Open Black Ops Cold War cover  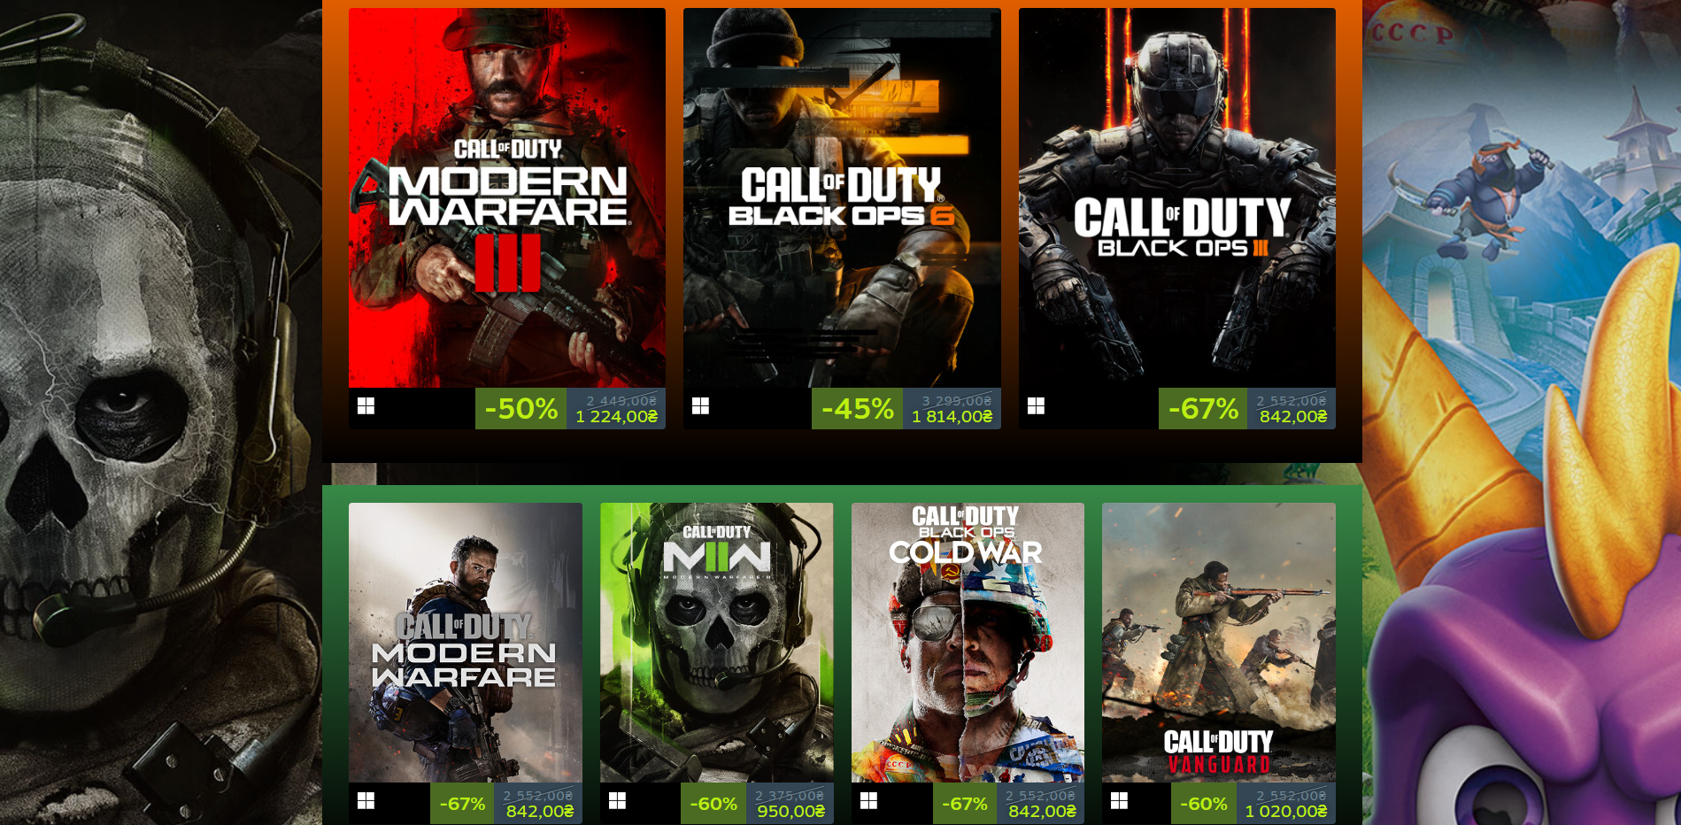point(968,643)
